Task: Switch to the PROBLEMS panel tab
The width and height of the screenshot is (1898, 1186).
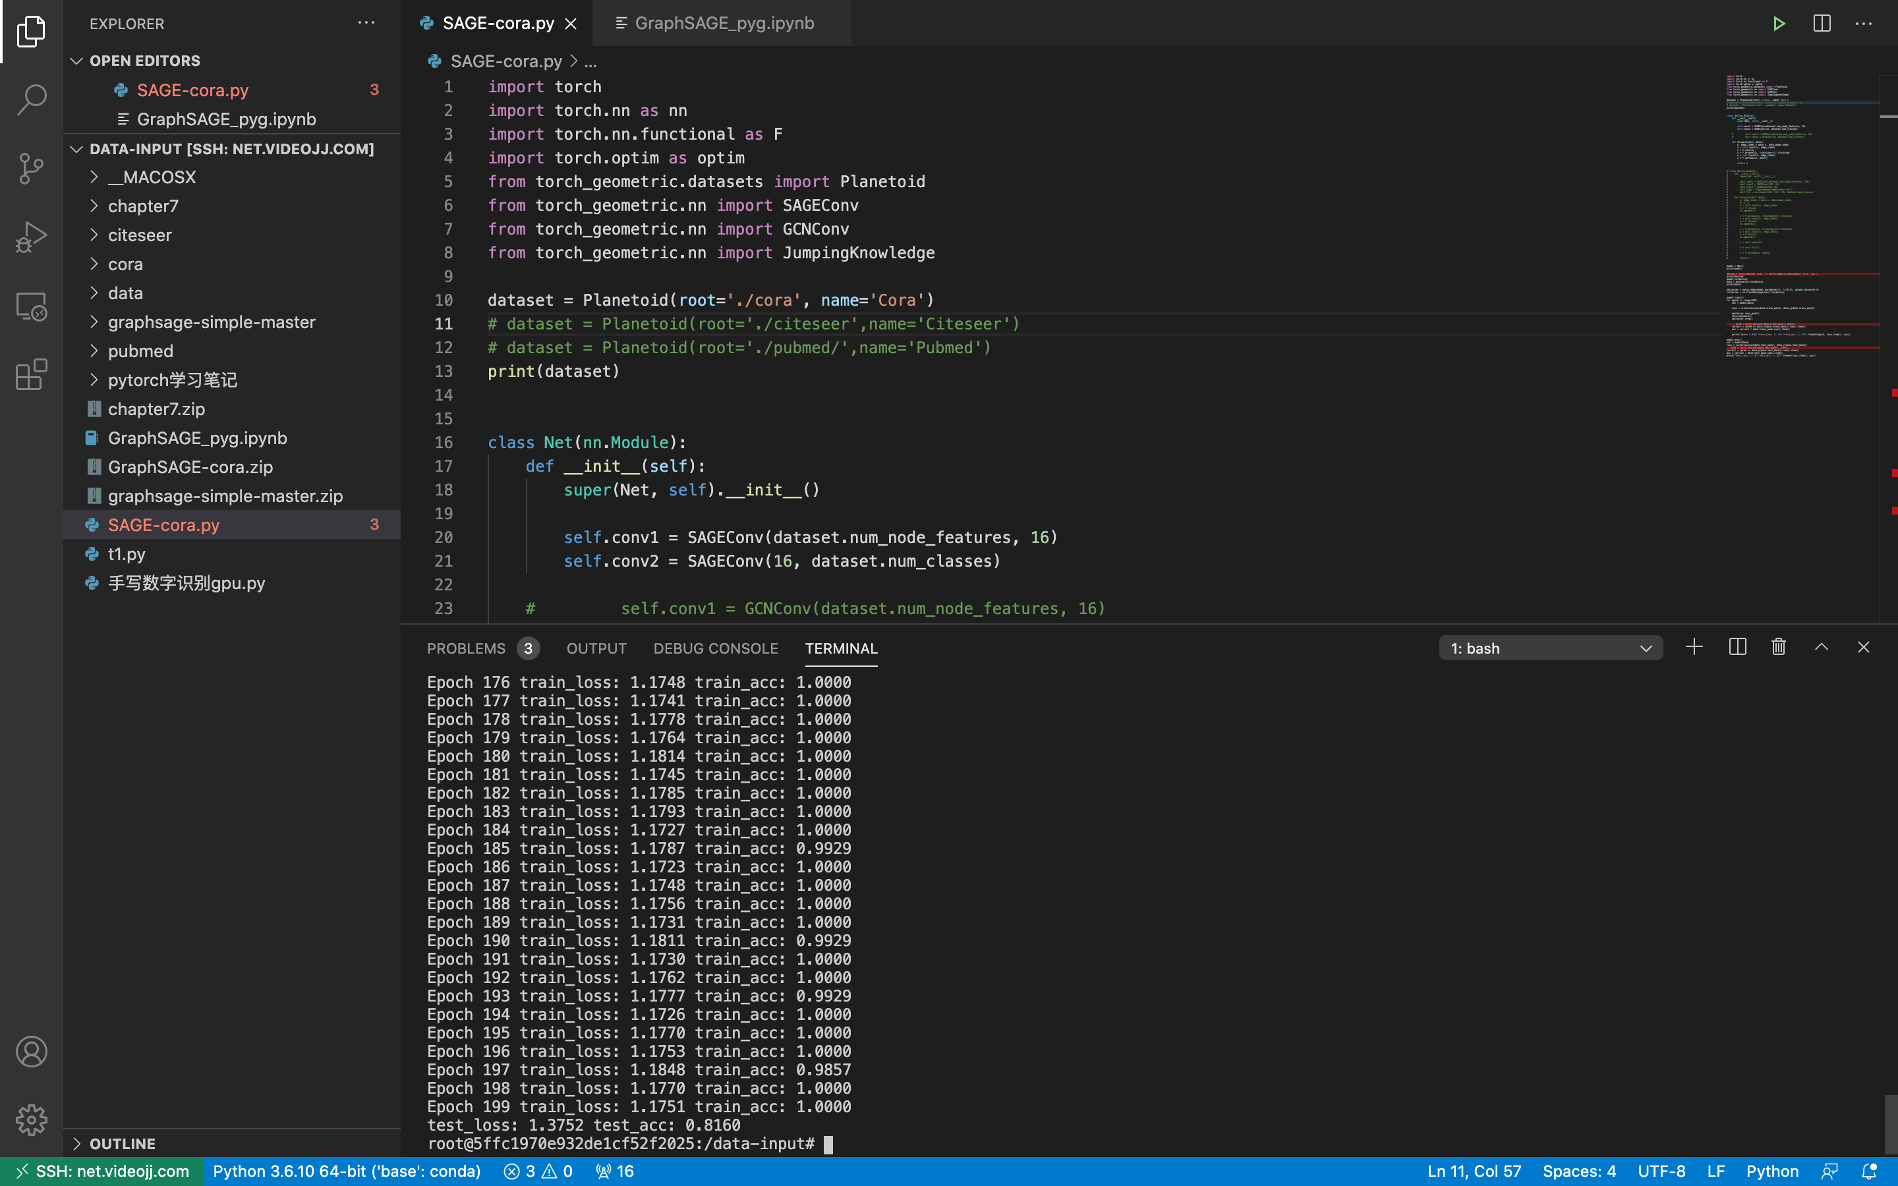Action: (466, 649)
